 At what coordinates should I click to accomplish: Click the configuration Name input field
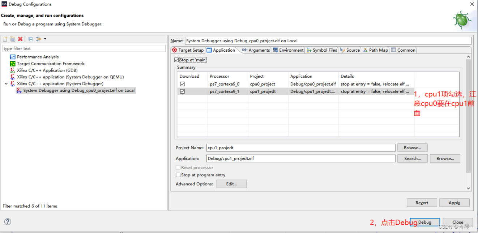[x=328, y=41]
